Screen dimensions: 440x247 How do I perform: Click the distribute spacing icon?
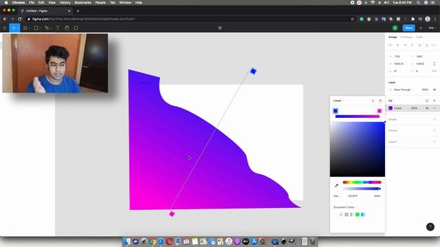(x=434, y=45)
